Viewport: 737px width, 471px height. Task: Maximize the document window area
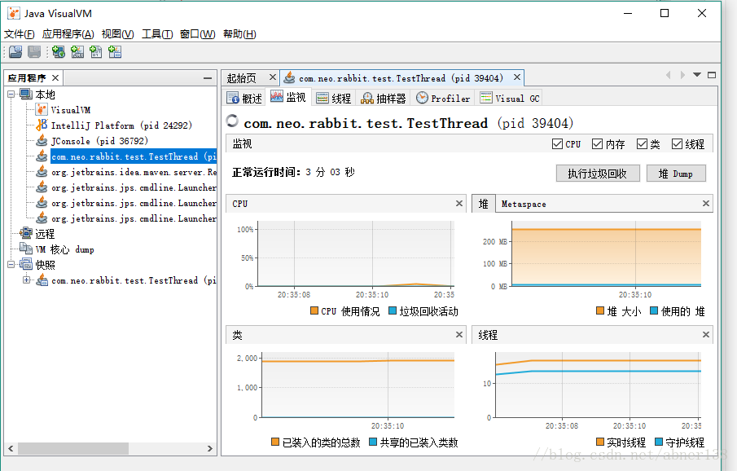[x=712, y=75]
